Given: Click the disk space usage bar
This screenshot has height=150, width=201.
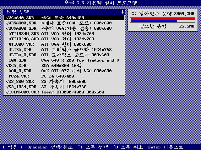Looking at the screenshot, I should click(163, 20).
